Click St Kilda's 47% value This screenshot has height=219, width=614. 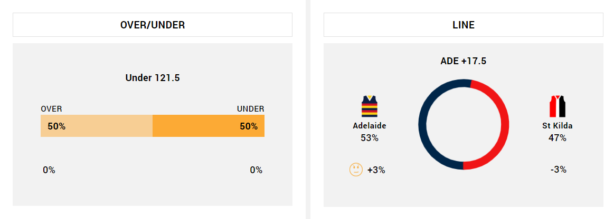tap(558, 138)
